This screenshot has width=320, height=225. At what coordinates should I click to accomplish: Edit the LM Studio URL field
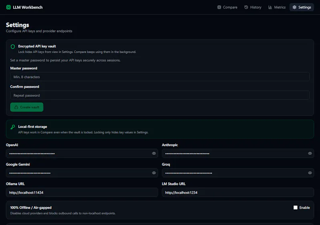pyautogui.click(x=238, y=192)
